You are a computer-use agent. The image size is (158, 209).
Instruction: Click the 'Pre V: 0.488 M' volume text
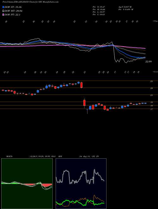(x=125, y=9)
